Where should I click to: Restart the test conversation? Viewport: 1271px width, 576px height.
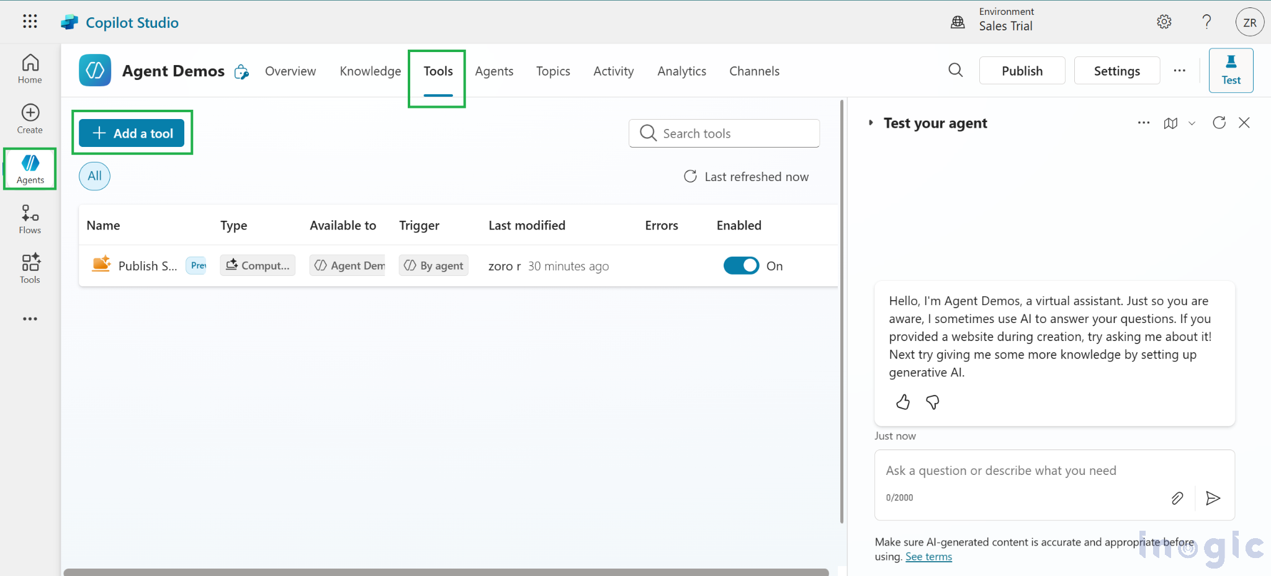pyautogui.click(x=1219, y=122)
